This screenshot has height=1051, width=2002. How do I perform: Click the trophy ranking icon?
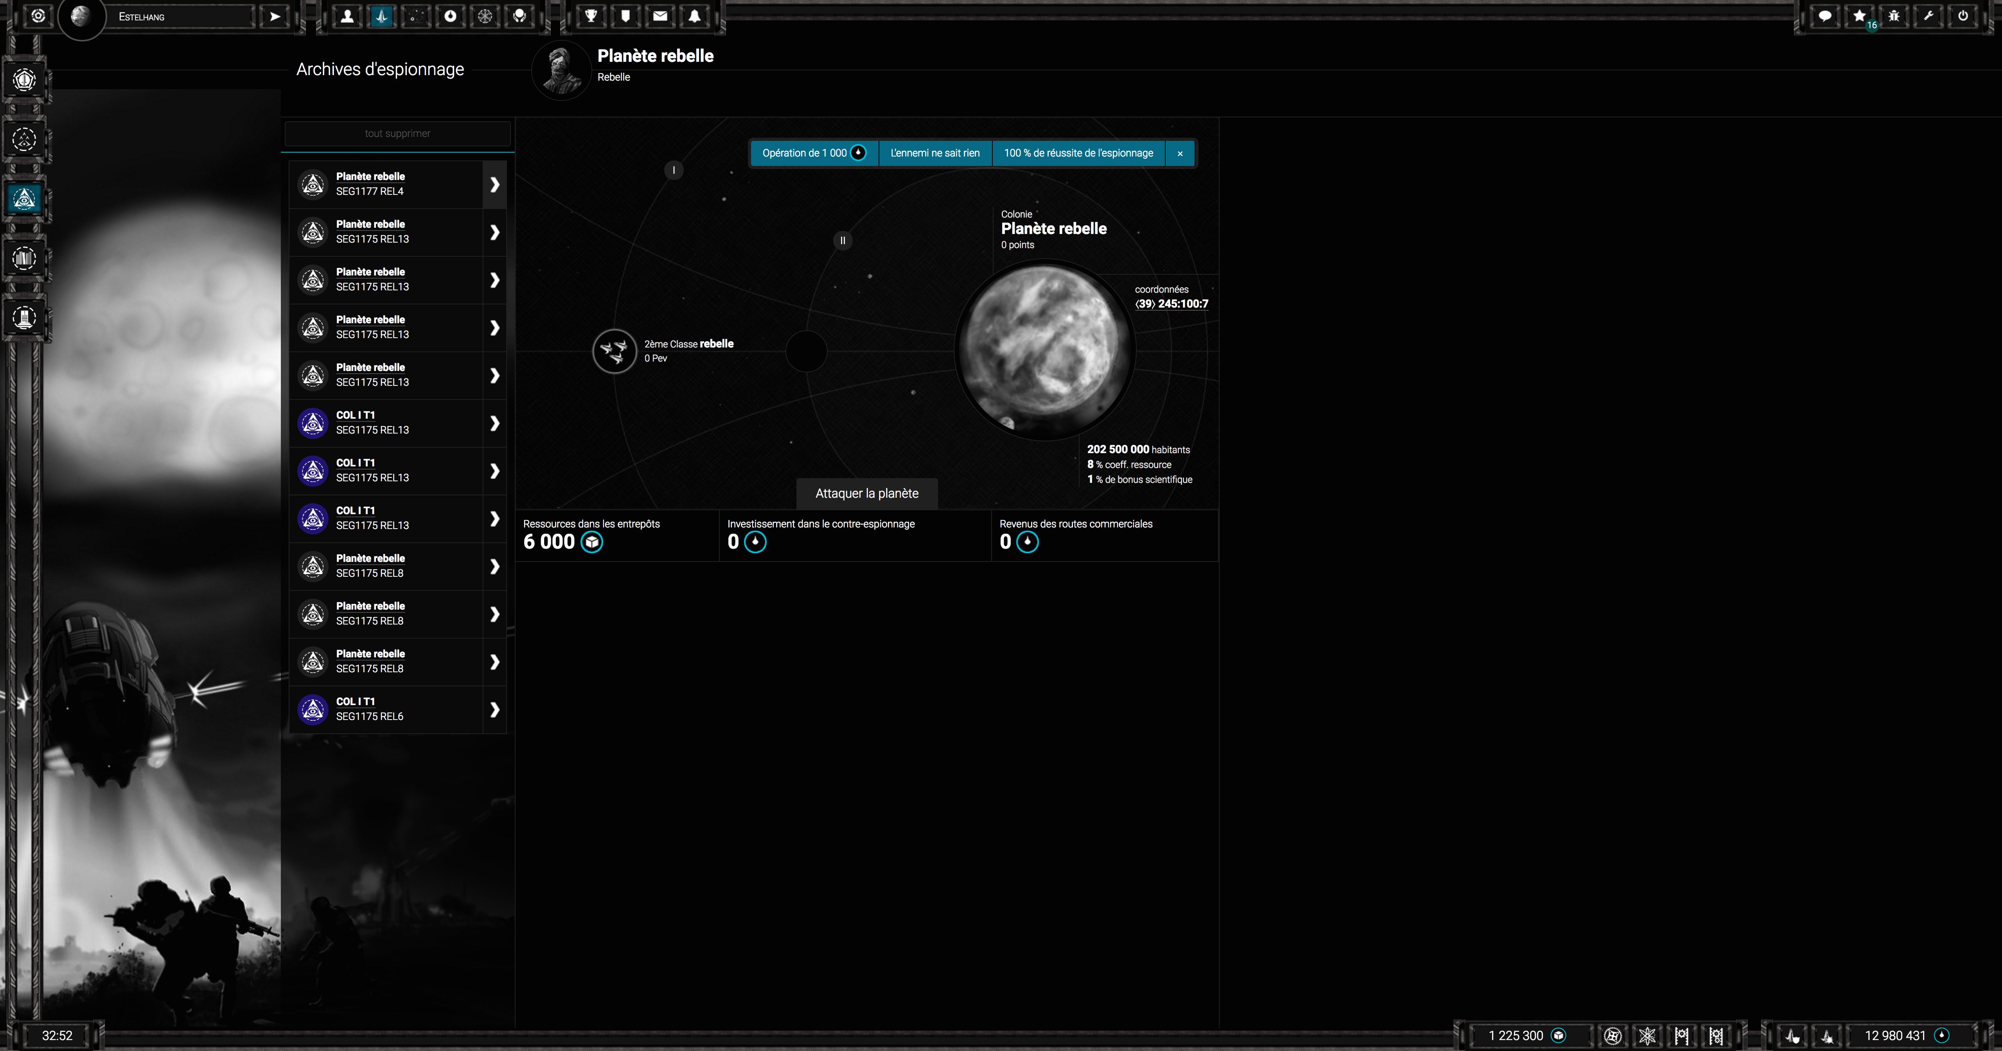(591, 16)
